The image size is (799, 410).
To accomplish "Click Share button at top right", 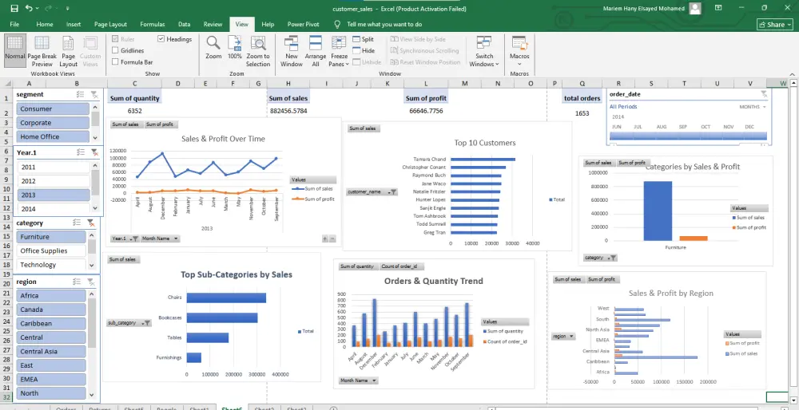I will 775,24.
